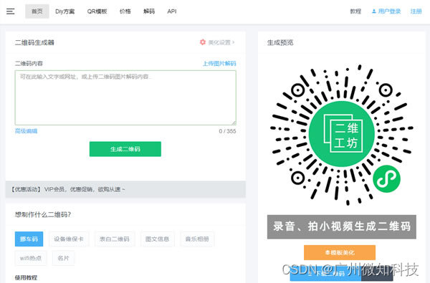The width and height of the screenshot is (430, 283).
Task: Open the 高级编辑 link
Action: (26, 131)
